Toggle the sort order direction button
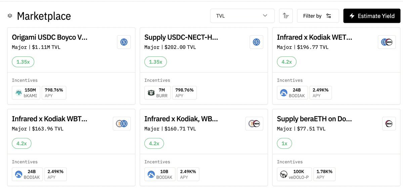This screenshot has height=189, width=403. tap(286, 16)
